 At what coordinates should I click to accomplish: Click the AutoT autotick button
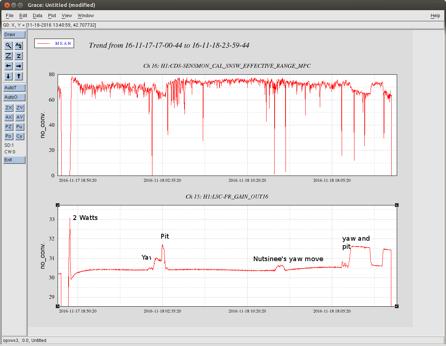14,88
